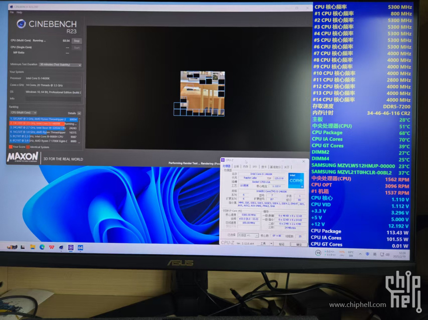Image resolution: width=428 pixels, height=320 pixels.
Task: Open the Help menu in Cinebench
Action: coord(19,12)
